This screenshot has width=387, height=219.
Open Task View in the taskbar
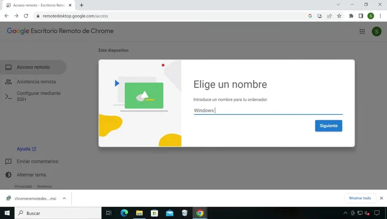(108, 213)
